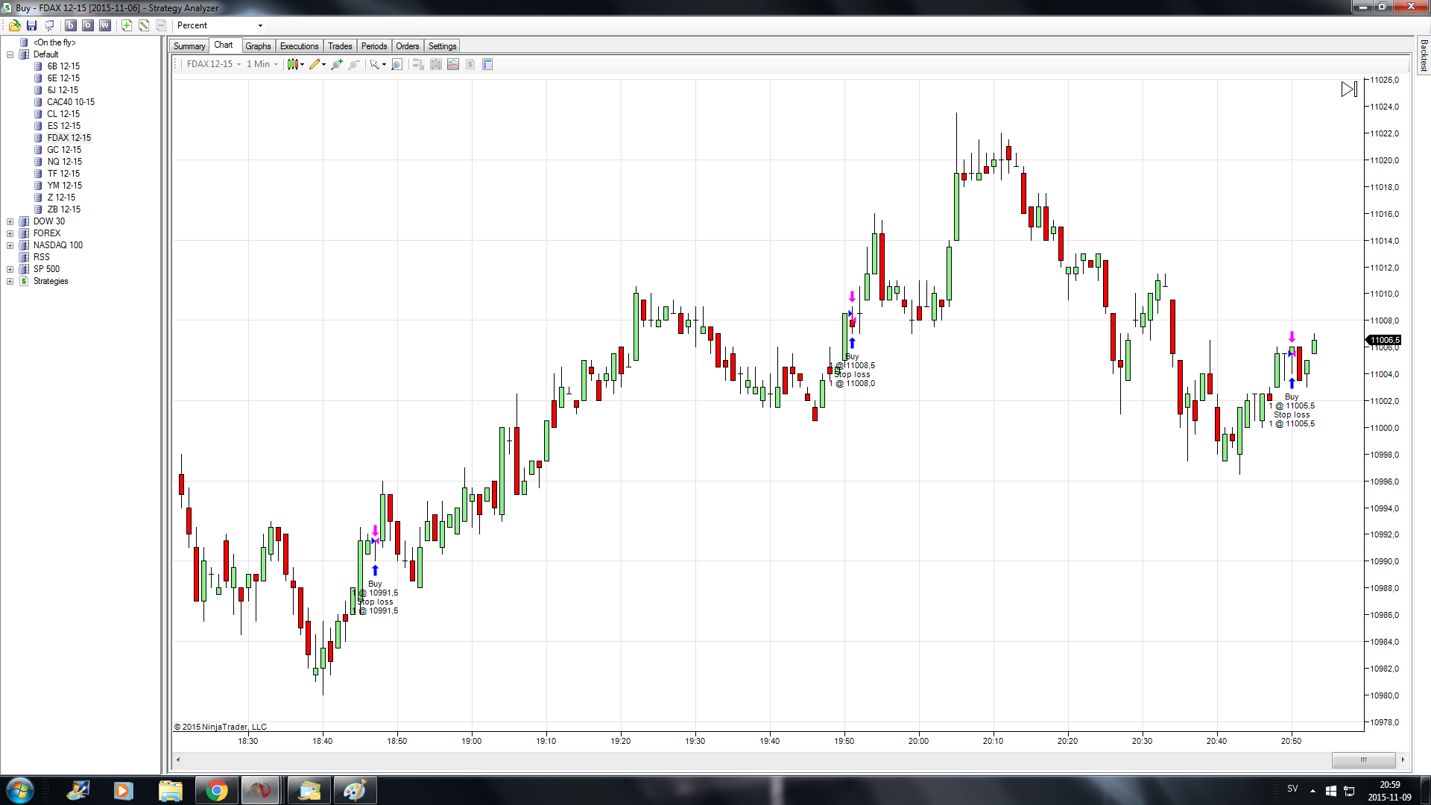This screenshot has width=1431, height=805.
Task: Click the open folder toolbar icon
Action: pyautogui.click(x=14, y=25)
